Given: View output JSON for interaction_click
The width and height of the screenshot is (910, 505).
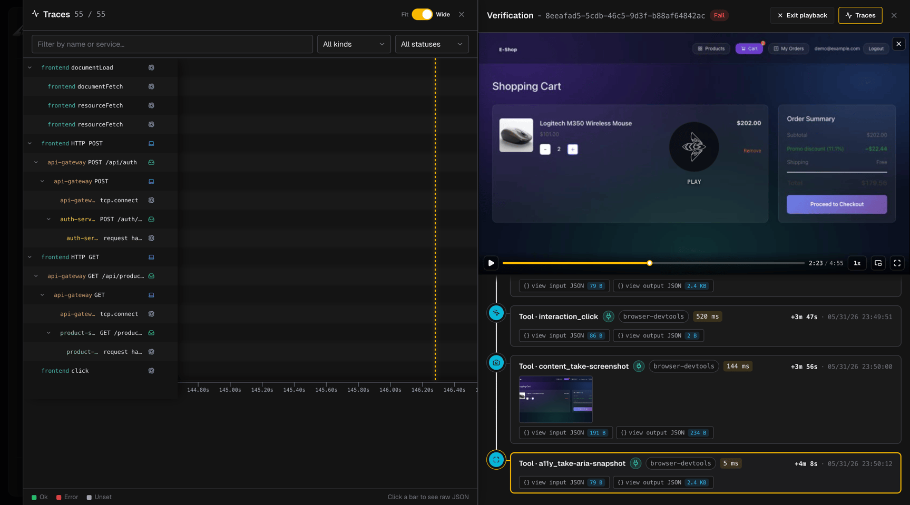Looking at the screenshot, I should tap(658, 335).
